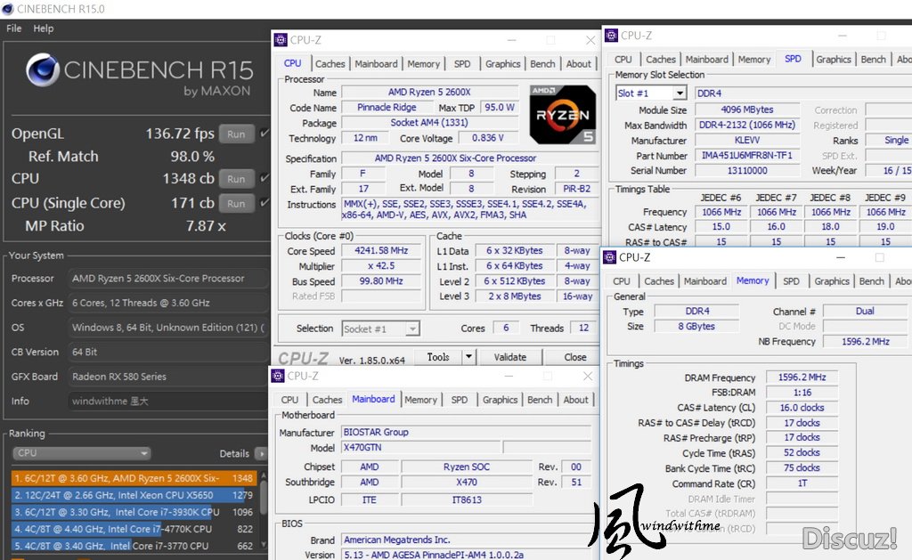Viewport: 912px width, 560px height.
Task: Click the Code Name value Pinnacle Ridge
Action: 387,107
